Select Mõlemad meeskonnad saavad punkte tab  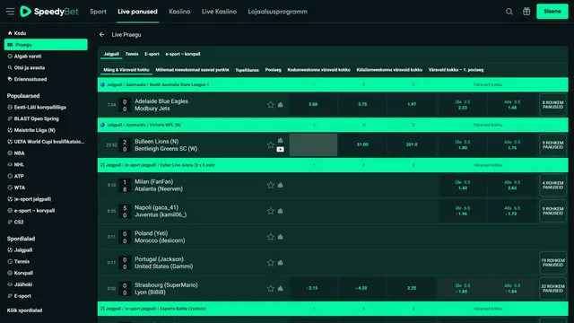tap(192, 70)
